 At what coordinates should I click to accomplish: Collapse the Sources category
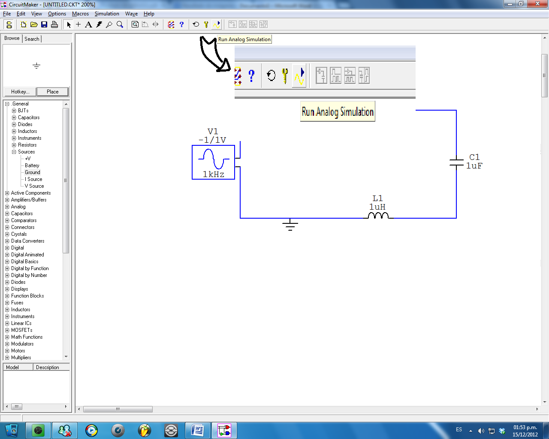pos(14,152)
